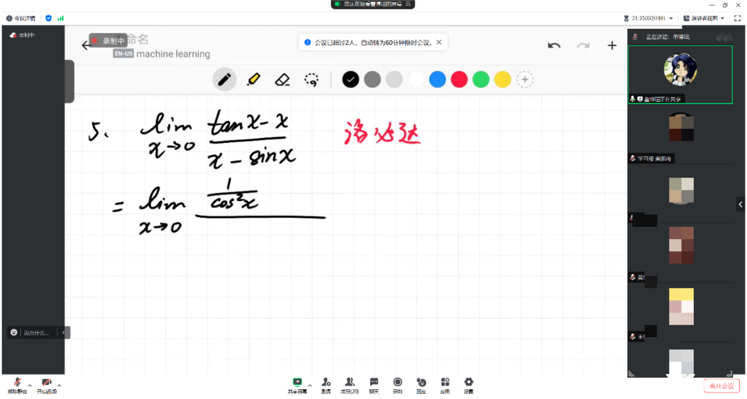Screen dimensions: 747x399
Task: Open the invite participants icon
Action: coord(326,385)
